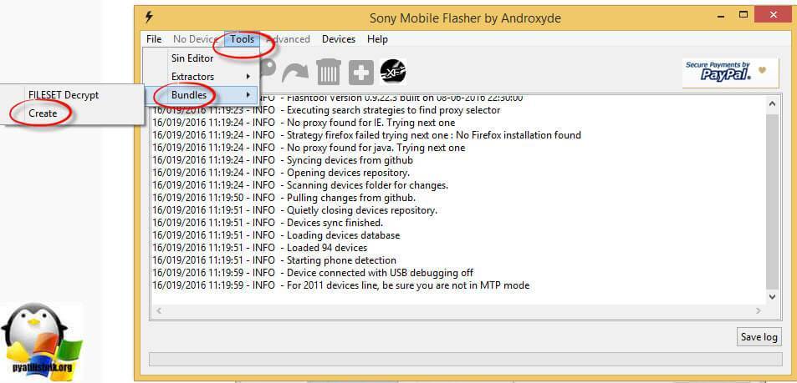This screenshot has width=797, height=383.
Task: Click the curved arrow toolbar icon
Action: click(x=295, y=72)
